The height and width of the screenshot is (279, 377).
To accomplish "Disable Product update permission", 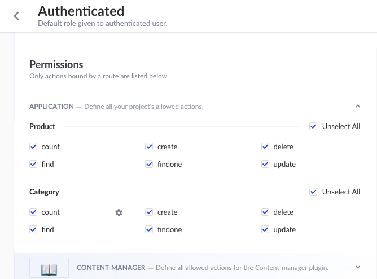I will tap(265, 165).
